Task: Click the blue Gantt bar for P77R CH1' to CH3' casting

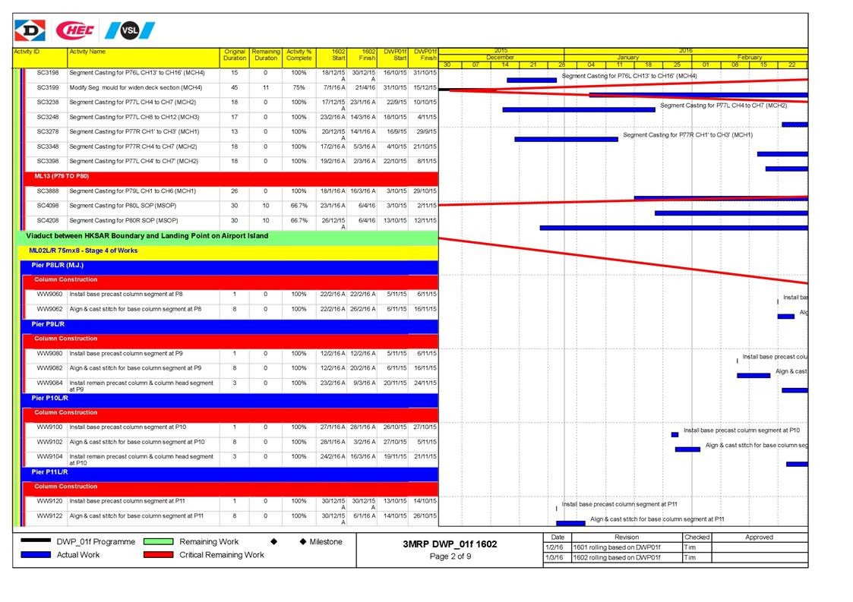Action: click(x=567, y=140)
